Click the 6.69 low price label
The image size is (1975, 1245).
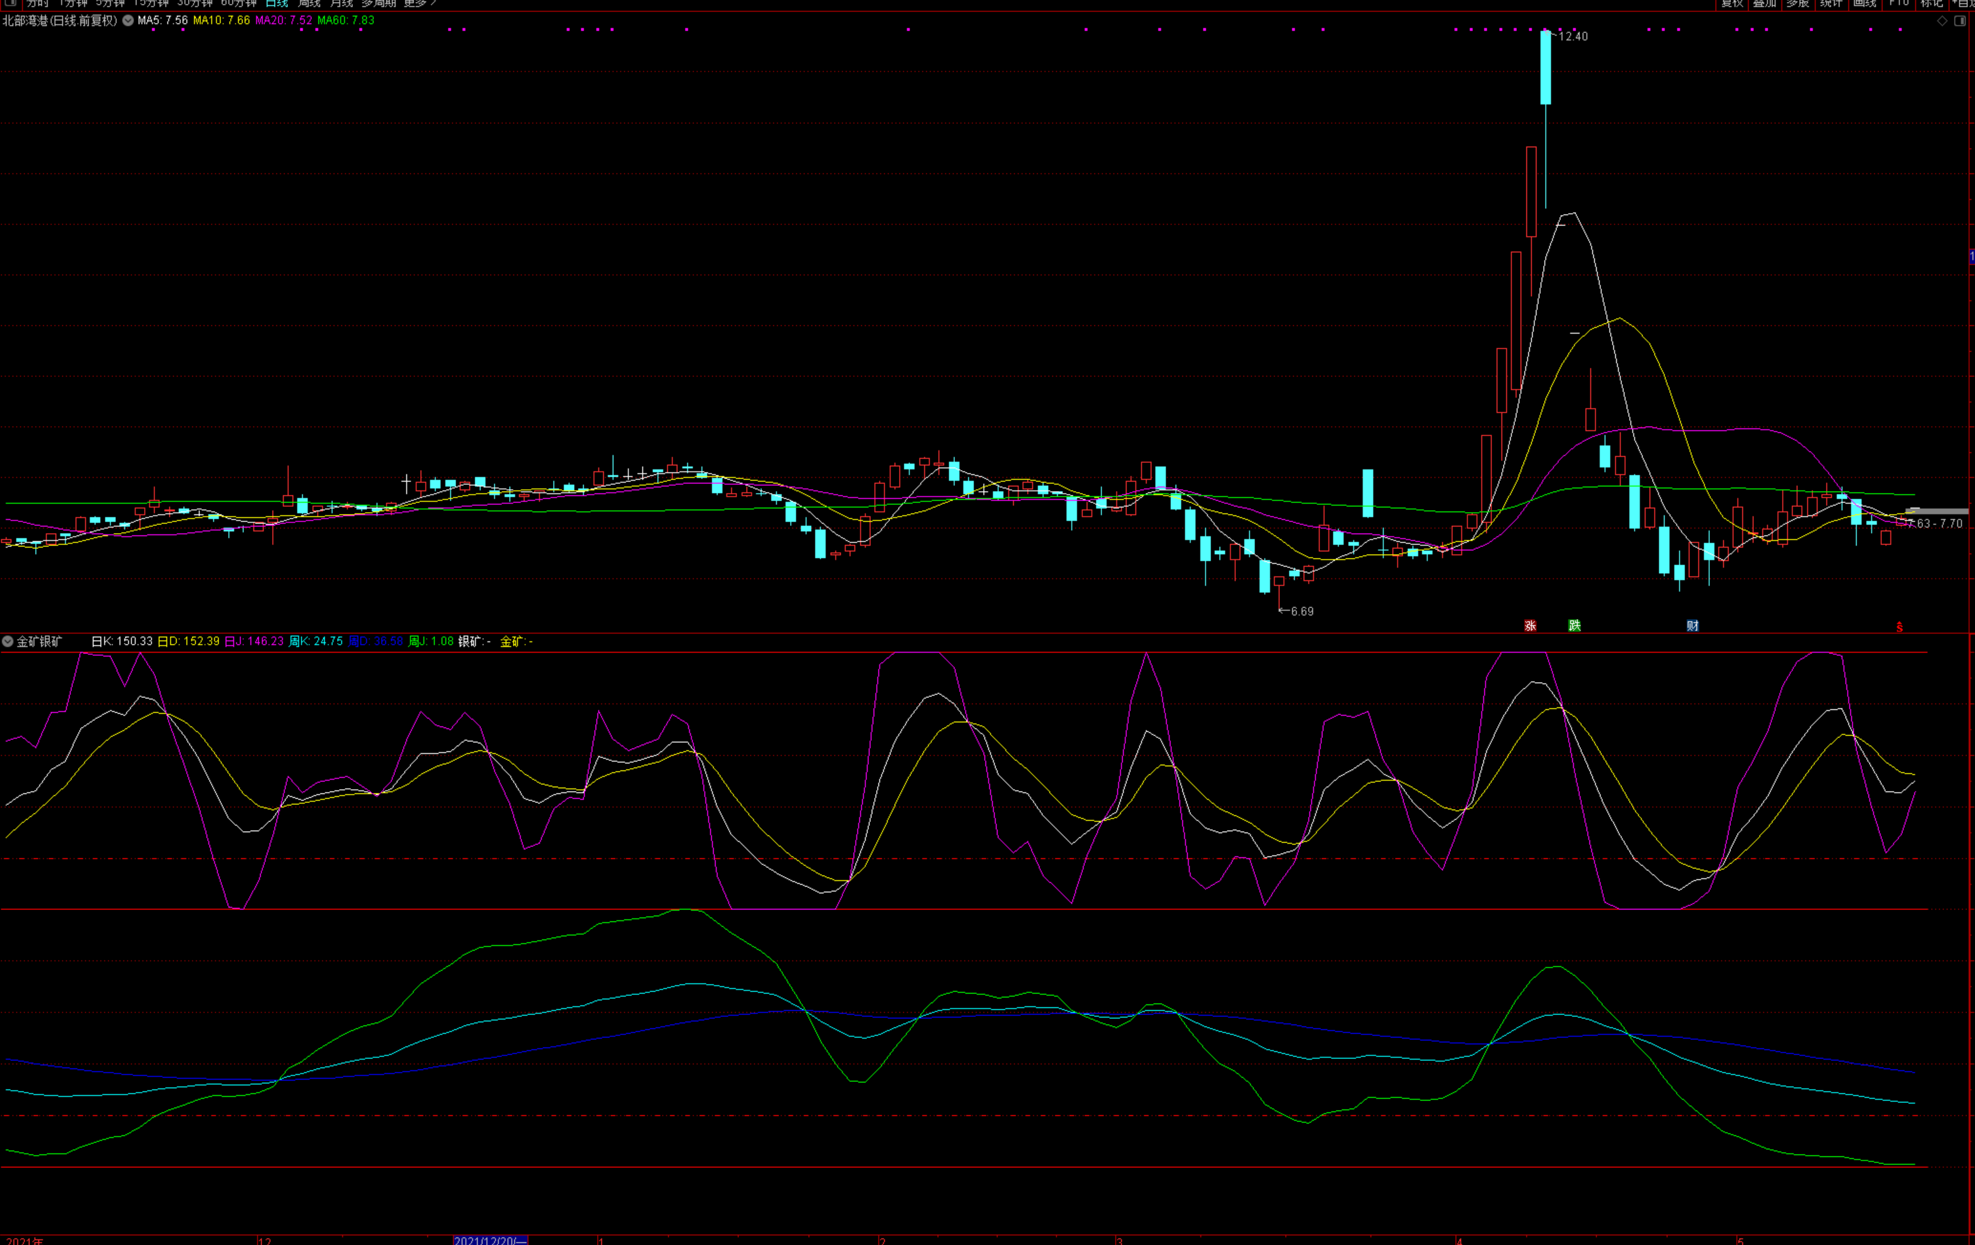point(1302,611)
